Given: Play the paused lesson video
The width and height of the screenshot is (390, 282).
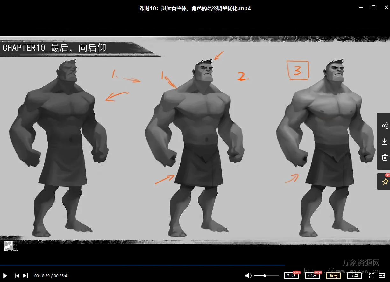Looking at the screenshot, I should coord(5,276).
